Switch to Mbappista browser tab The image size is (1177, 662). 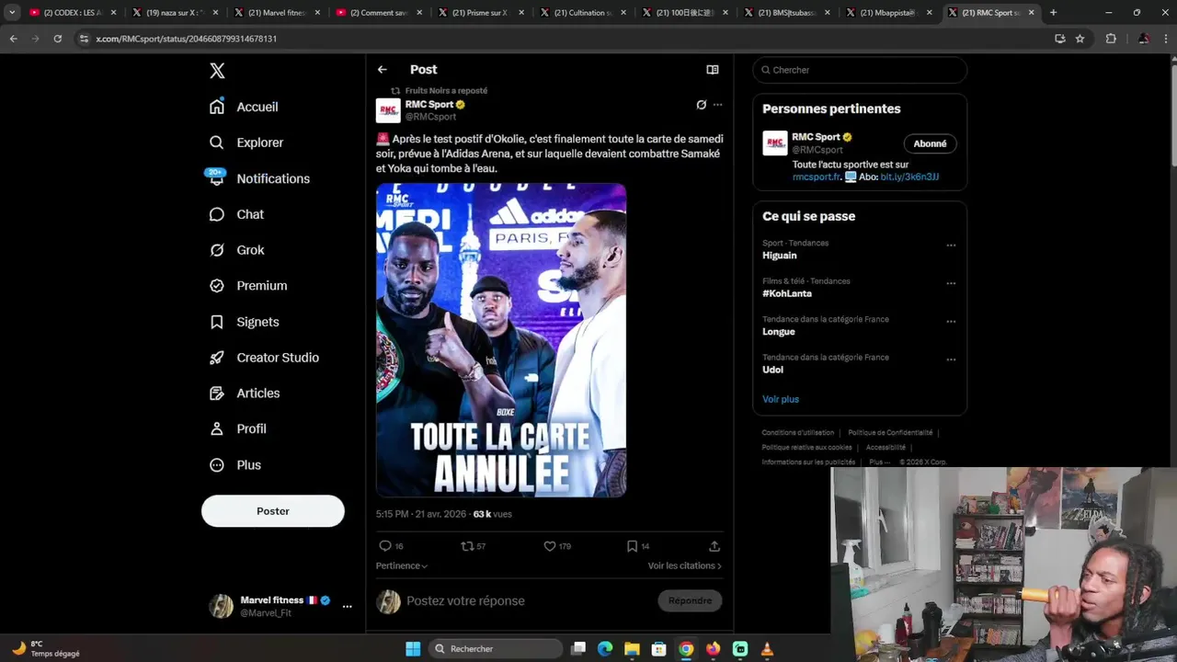888,13
